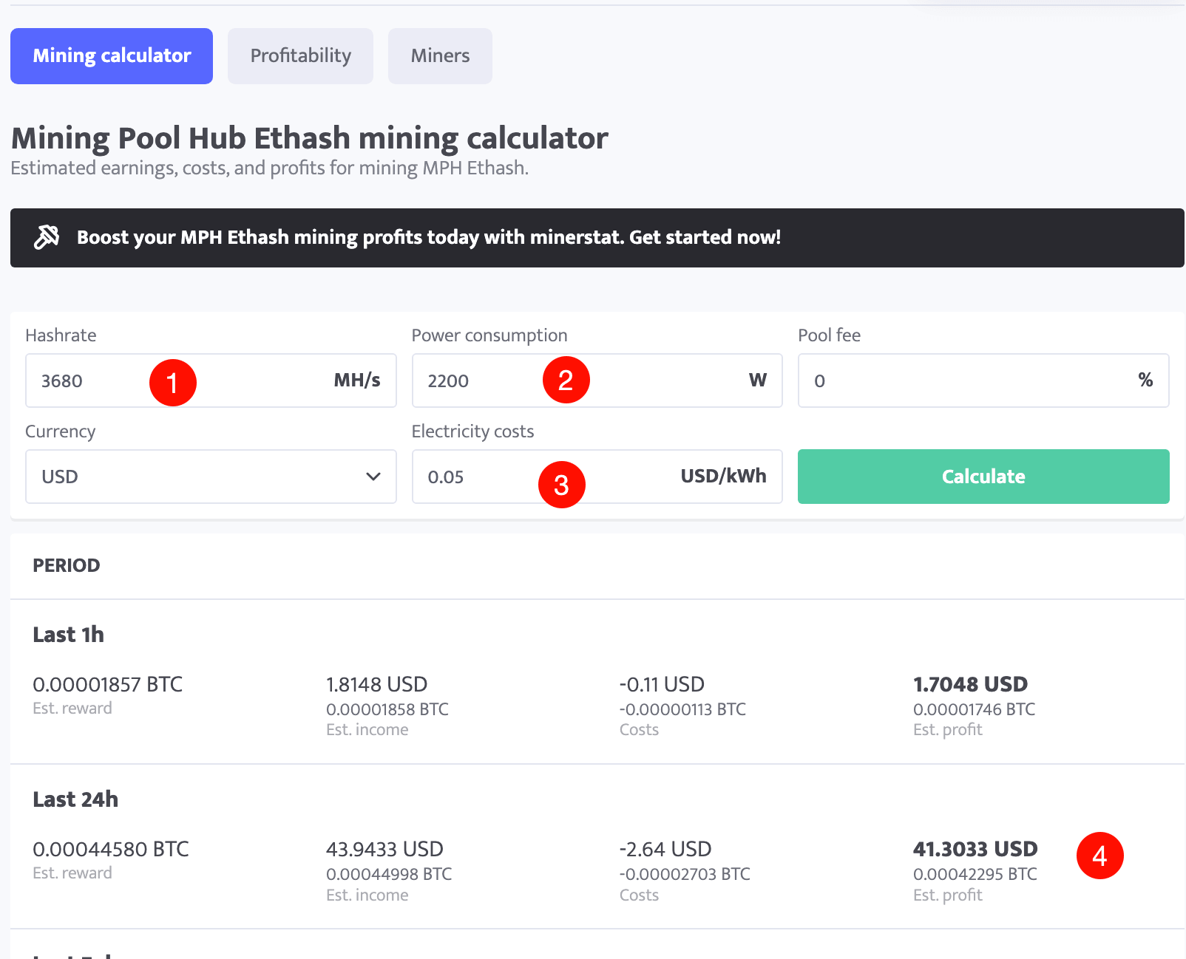Viewport: 1186px width, 959px height.
Task: Click the pickaxe icon in the banner
Action: pyautogui.click(x=47, y=237)
